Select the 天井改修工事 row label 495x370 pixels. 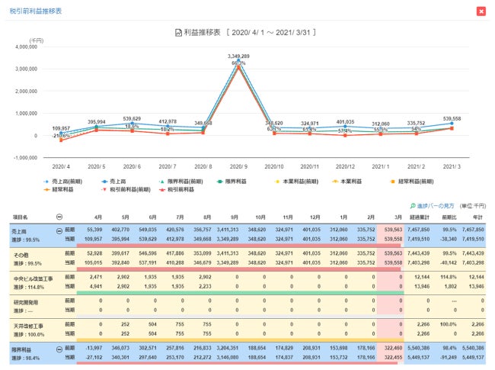coord(28,326)
